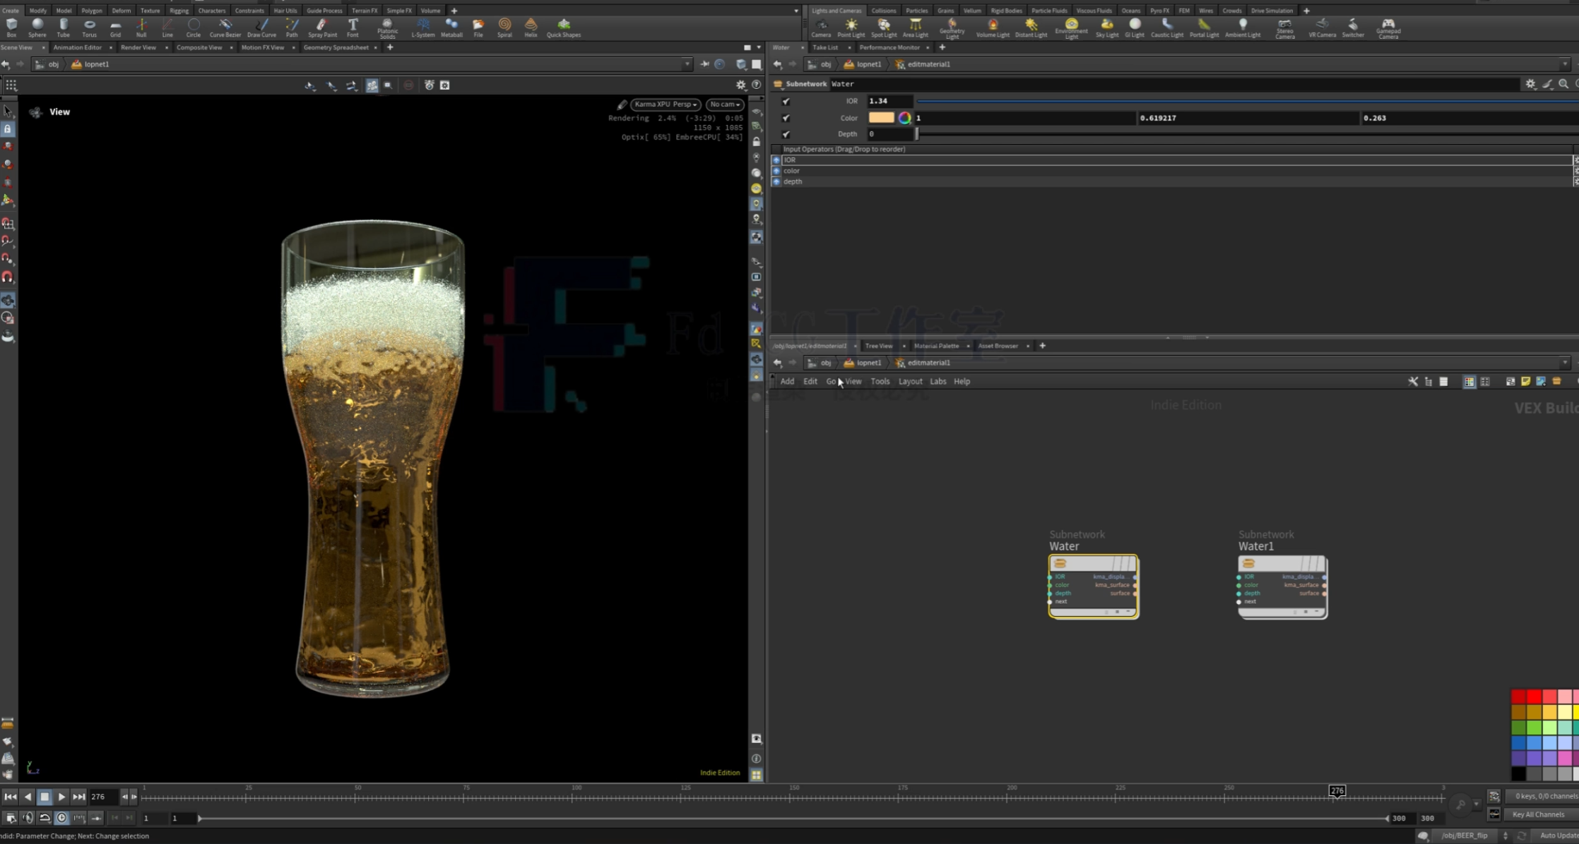1579x844 pixels.
Task: Click the Tree View pane tab
Action: [x=878, y=346]
